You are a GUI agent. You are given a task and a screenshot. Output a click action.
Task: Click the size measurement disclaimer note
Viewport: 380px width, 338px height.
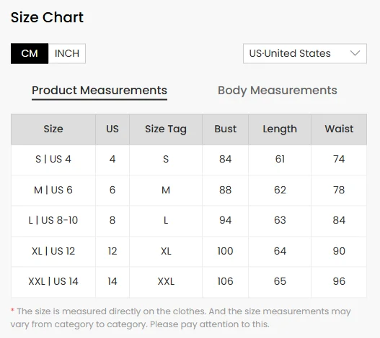[180, 318]
